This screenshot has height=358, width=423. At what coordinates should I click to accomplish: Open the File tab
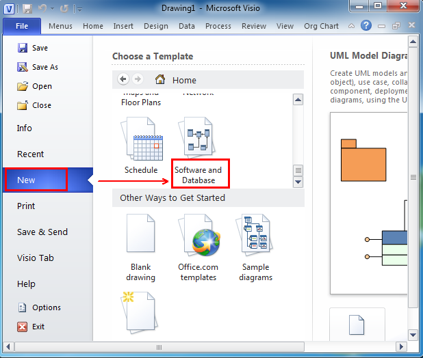click(22, 26)
